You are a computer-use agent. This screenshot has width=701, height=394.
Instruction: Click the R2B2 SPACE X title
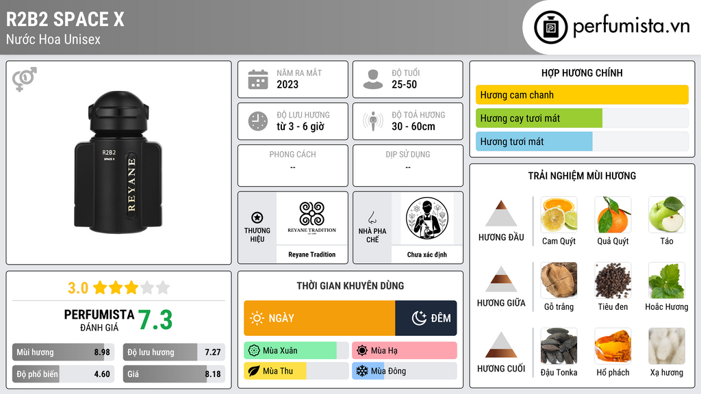click(x=65, y=19)
